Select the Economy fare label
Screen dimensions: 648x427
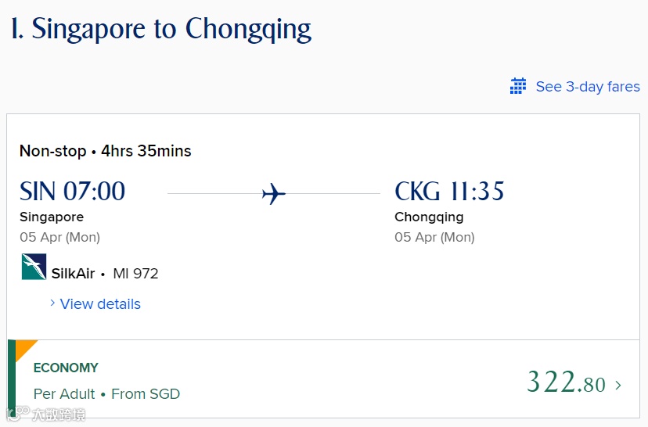click(x=66, y=368)
